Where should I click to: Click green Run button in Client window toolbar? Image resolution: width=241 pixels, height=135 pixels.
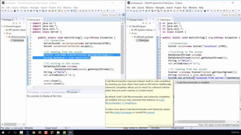click(x=146, y=11)
